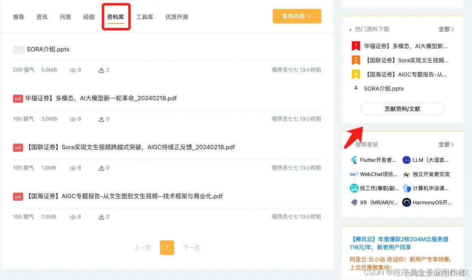472x280 pixels.
Task: Open the HarmonyOS开 planet link
Action: 432,203
